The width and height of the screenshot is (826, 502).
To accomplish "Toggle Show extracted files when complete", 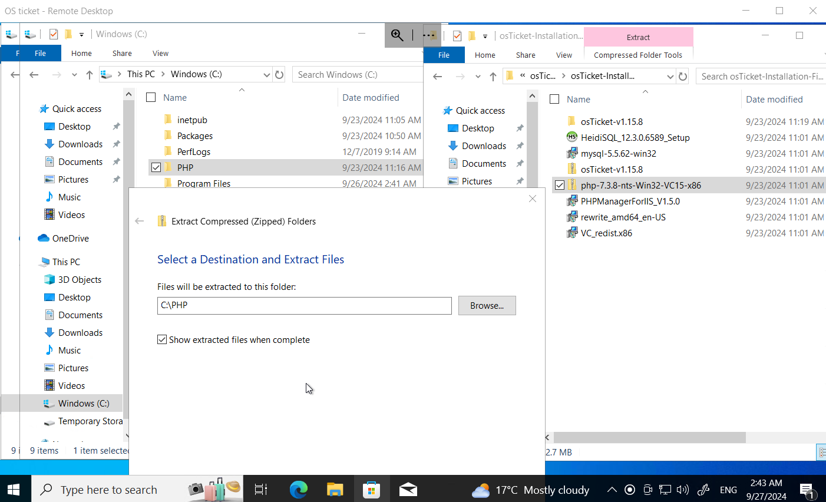I will (x=162, y=339).
